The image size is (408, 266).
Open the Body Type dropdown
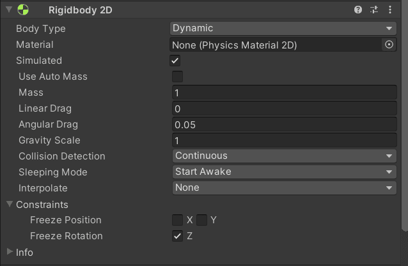(x=283, y=28)
